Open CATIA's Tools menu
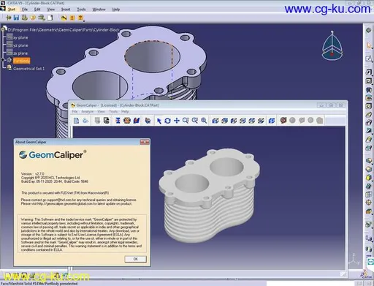Screen dimensions: 374x286 pos(81,10)
